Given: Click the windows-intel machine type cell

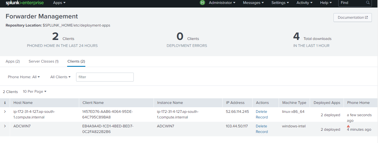Looking at the screenshot, I should (294, 126).
